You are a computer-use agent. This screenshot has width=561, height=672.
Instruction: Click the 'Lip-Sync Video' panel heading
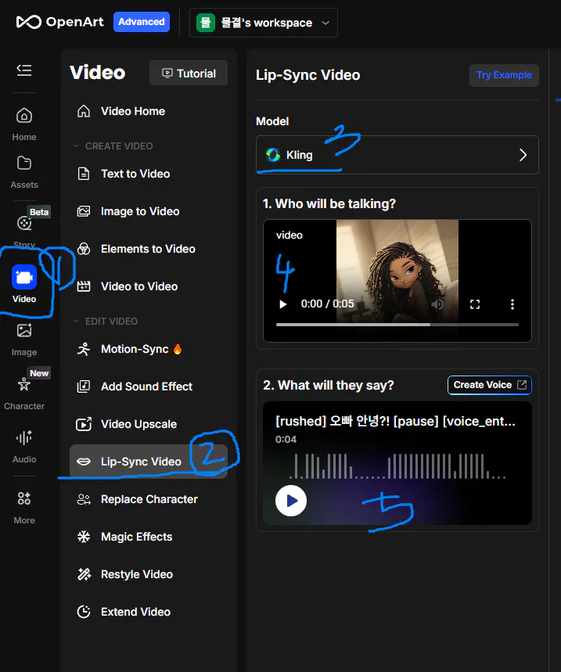[307, 75]
